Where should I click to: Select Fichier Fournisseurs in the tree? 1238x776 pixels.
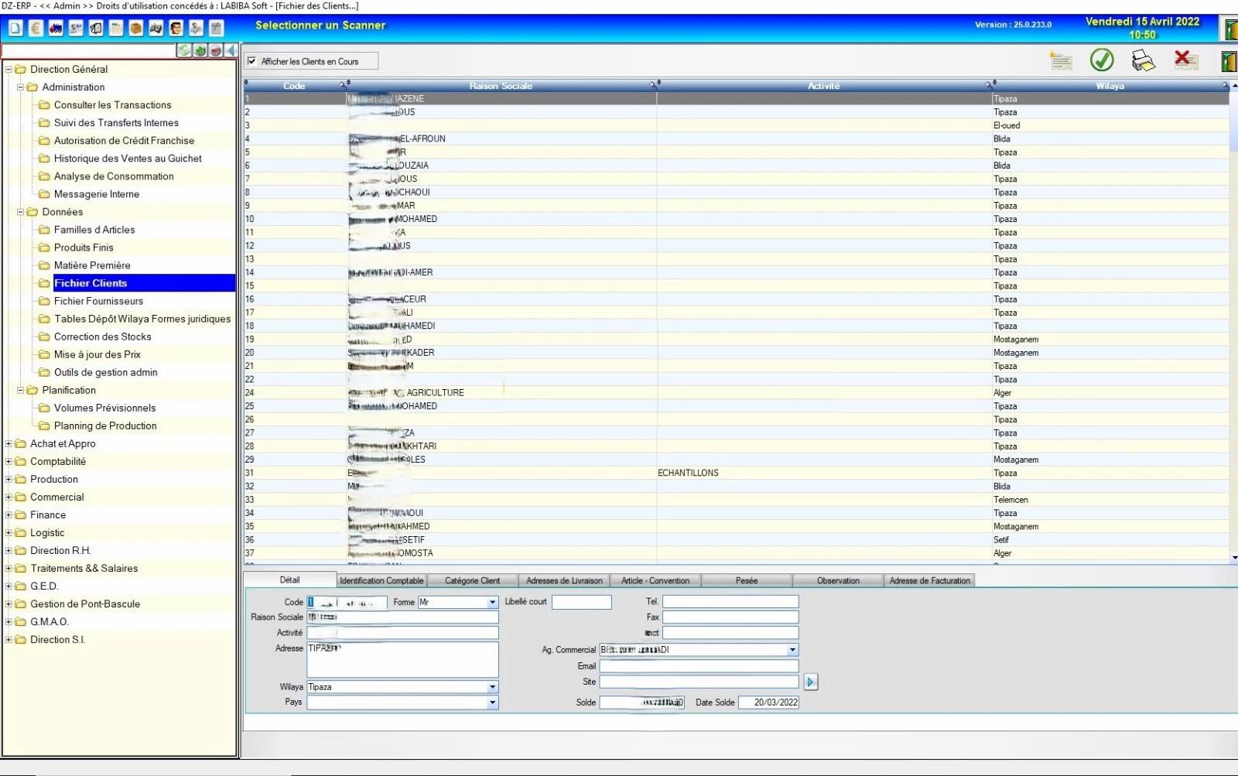pyautogui.click(x=98, y=301)
